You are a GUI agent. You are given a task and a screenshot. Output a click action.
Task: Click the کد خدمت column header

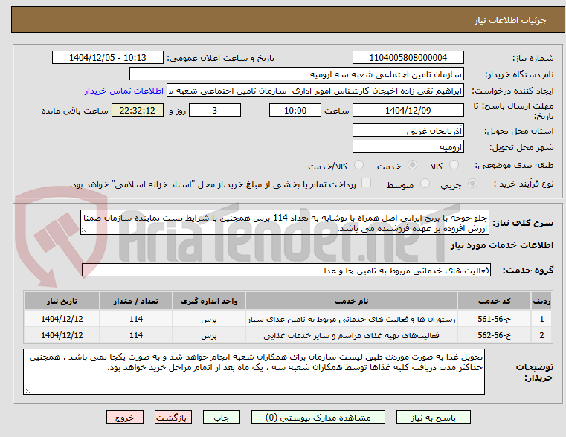(x=494, y=301)
